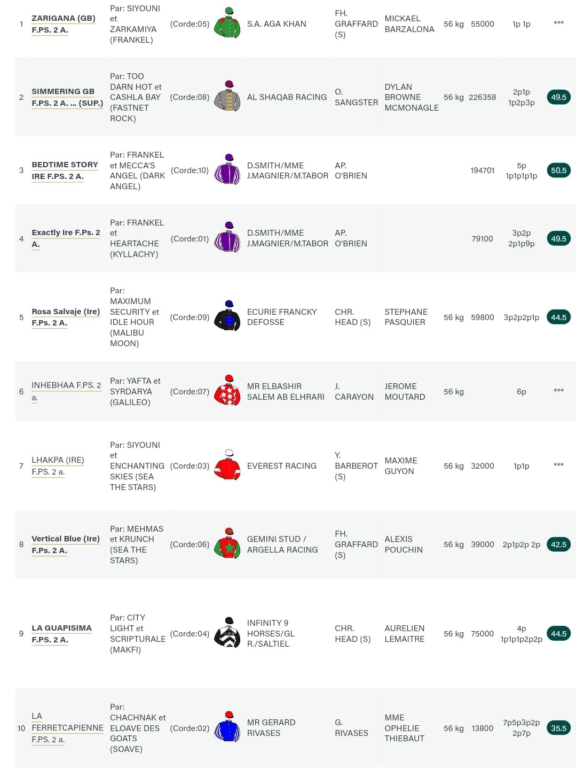Viewport: 576px width, 776px height.
Task: Click the 42.5 rating badge for Vertical Blue
Action: click(558, 545)
